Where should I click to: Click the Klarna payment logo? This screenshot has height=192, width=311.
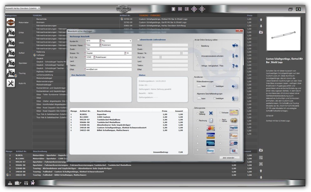pyautogui.click(x=211, y=150)
